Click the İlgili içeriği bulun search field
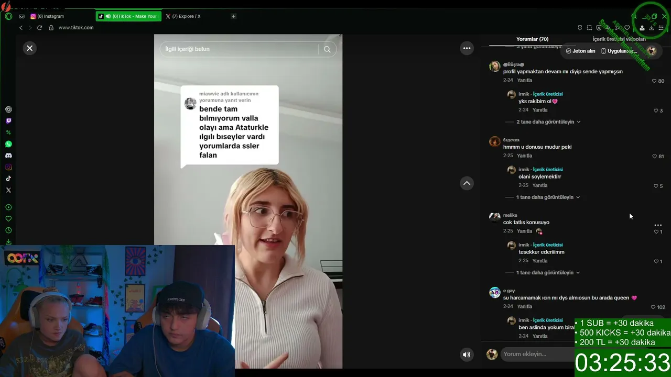The width and height of the screenshot is (671, 377). click(x=240, y=49)
